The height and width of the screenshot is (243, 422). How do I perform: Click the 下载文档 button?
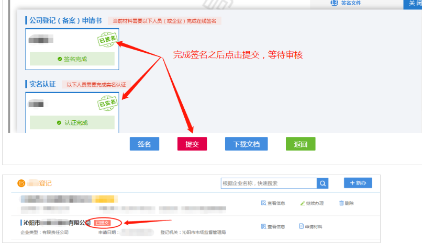point(246,144)
